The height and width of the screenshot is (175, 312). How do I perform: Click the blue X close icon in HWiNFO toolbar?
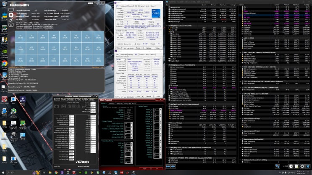(308, 166)
